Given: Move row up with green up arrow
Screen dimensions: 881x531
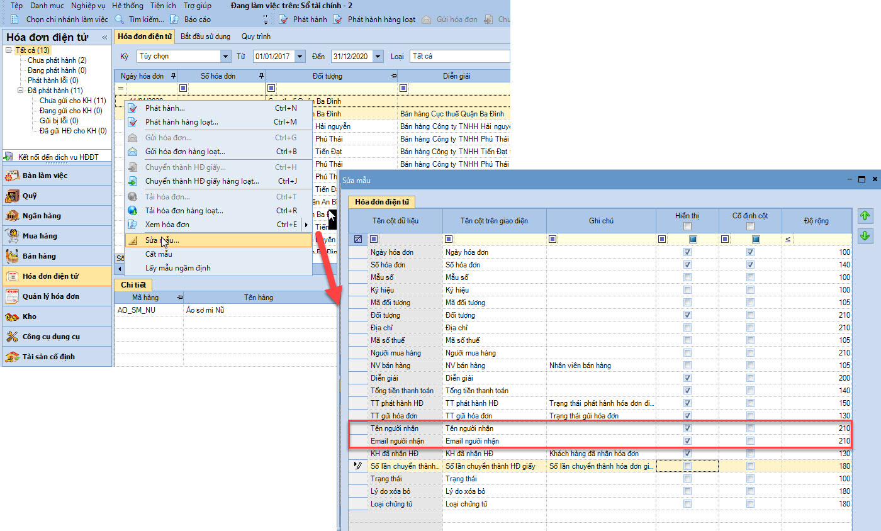Looking at the screenshot, I should coord(865,216).
